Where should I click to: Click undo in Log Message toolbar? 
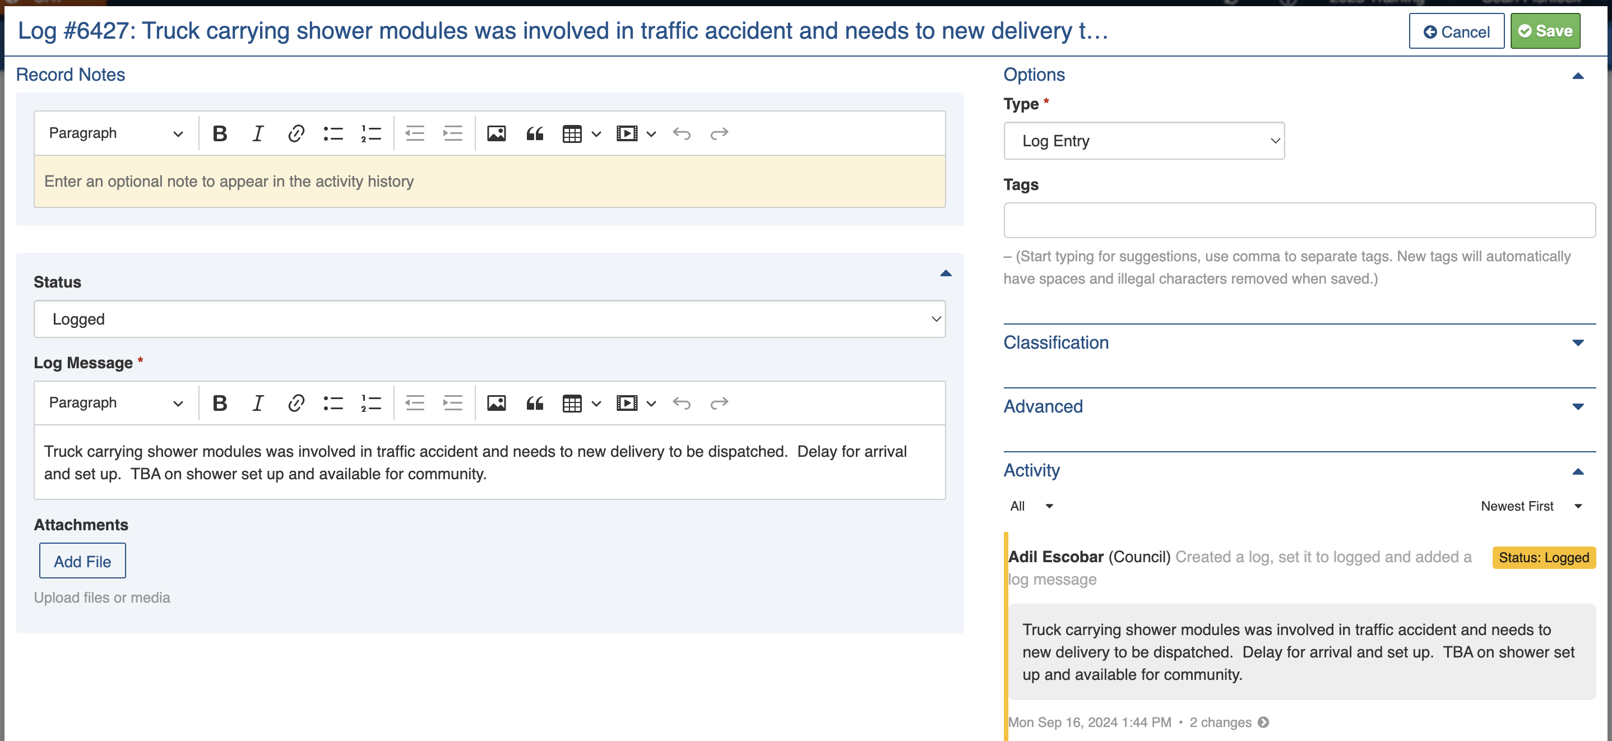point(682,403)
